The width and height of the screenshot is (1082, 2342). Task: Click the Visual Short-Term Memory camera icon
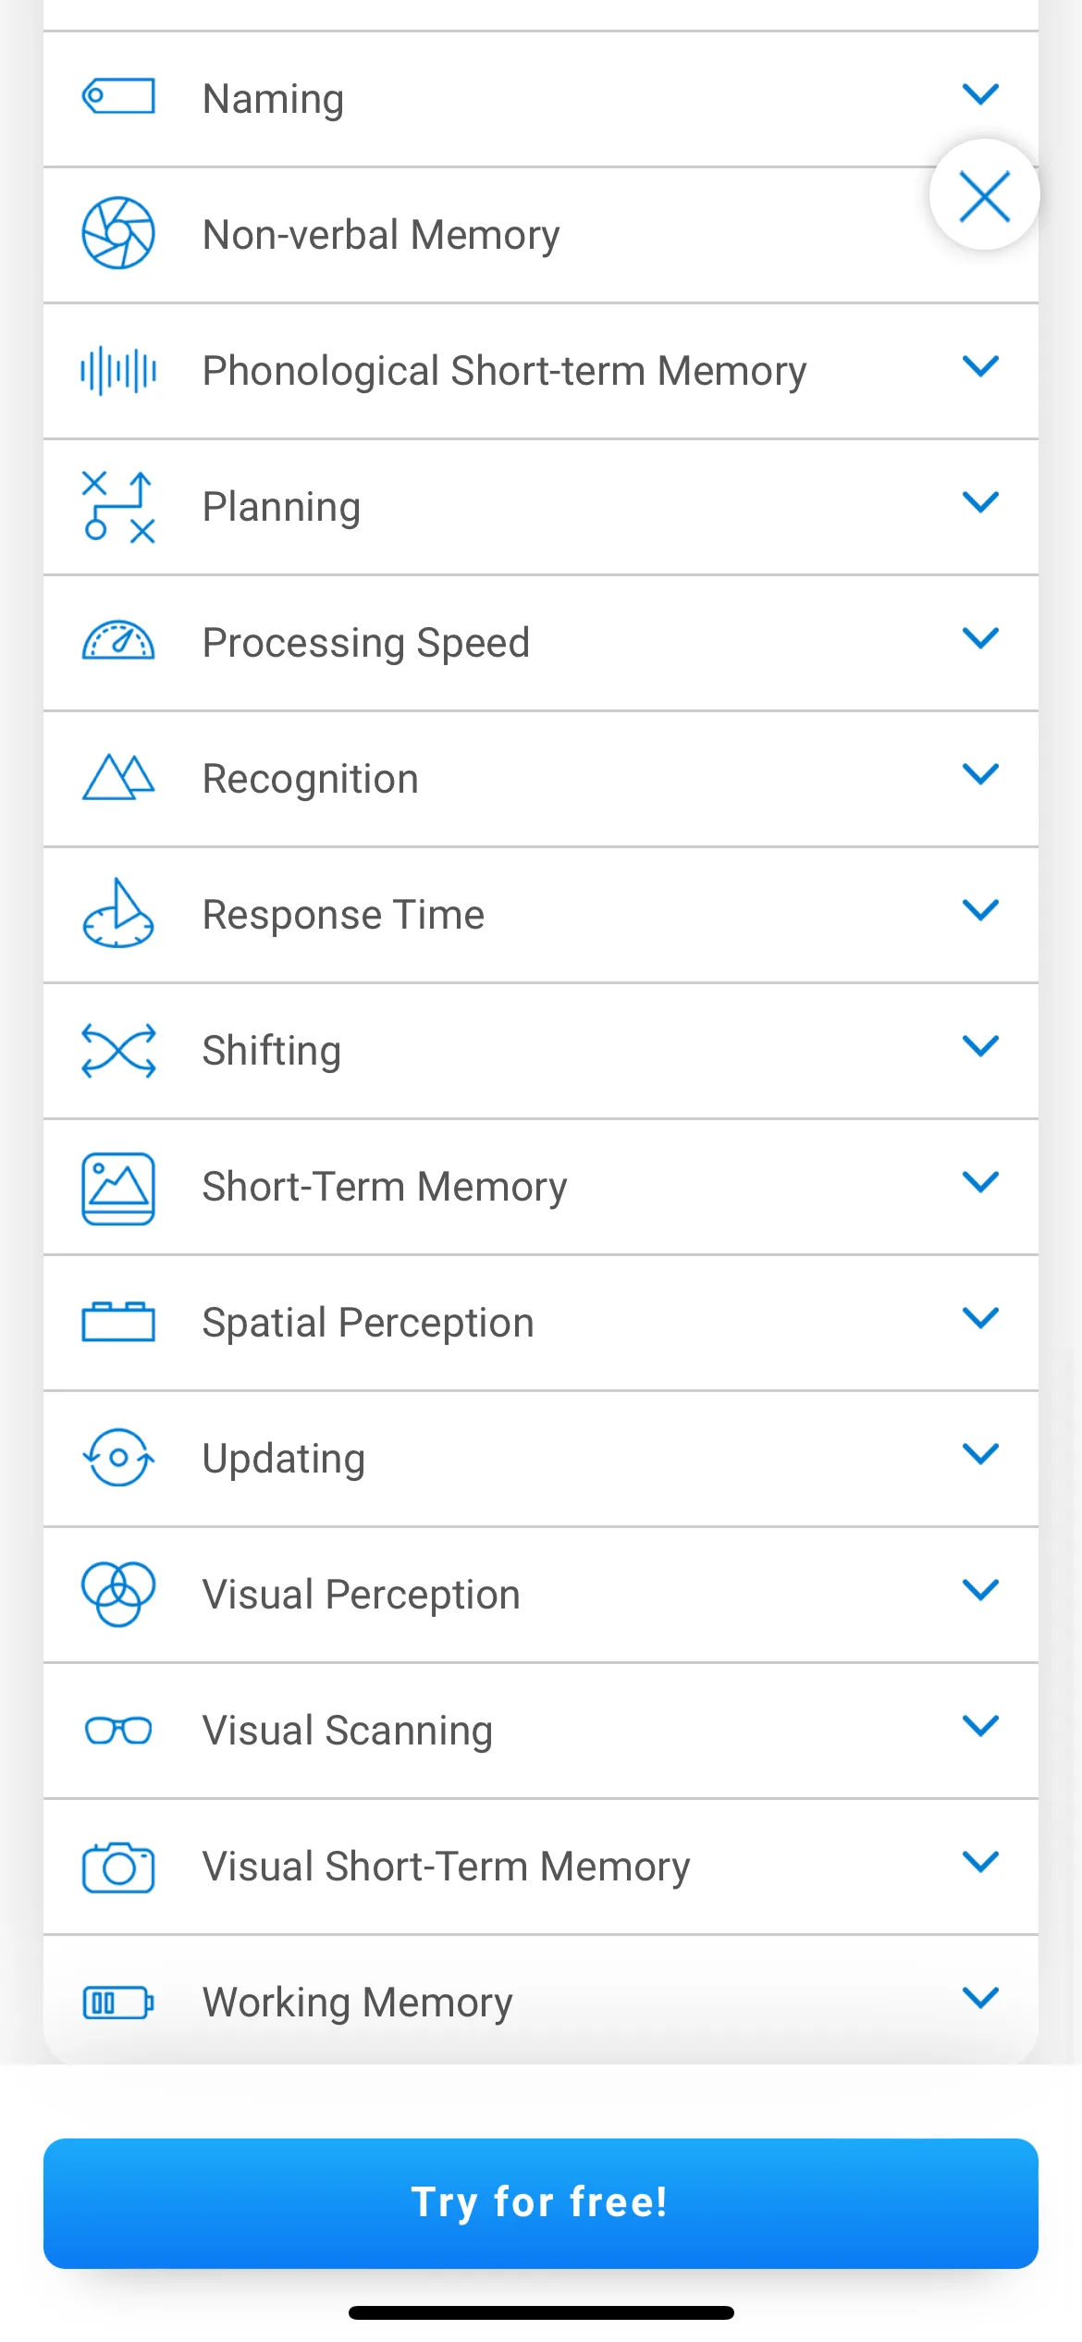(118, 1867)
